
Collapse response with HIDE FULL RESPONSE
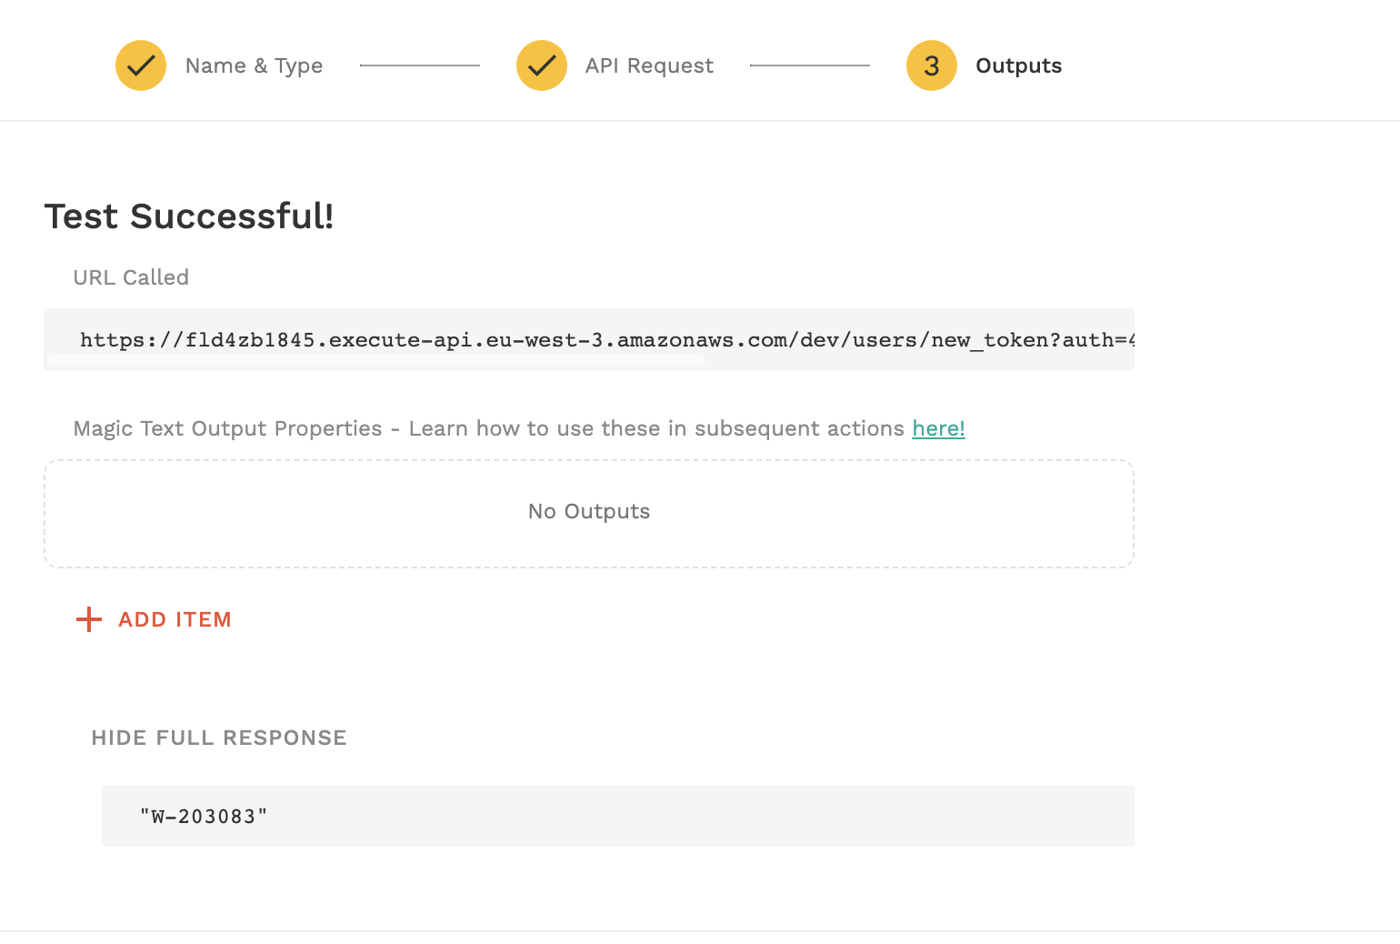click(x=219, y=738)
